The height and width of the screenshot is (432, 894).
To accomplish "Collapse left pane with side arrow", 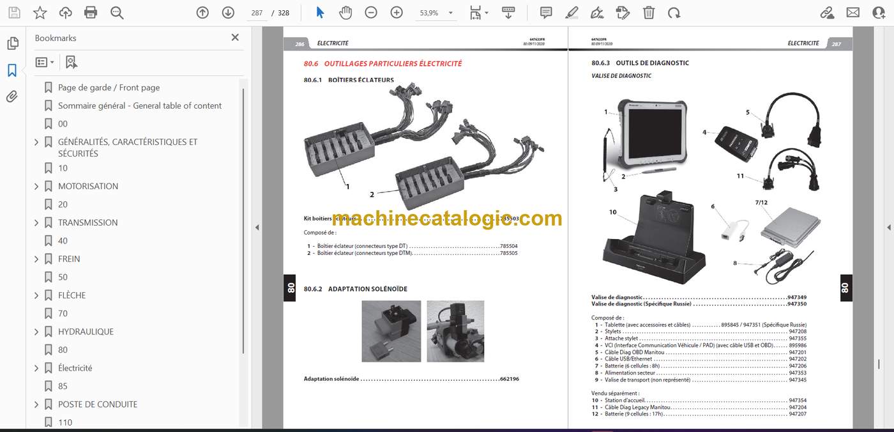I will point(257,228).
